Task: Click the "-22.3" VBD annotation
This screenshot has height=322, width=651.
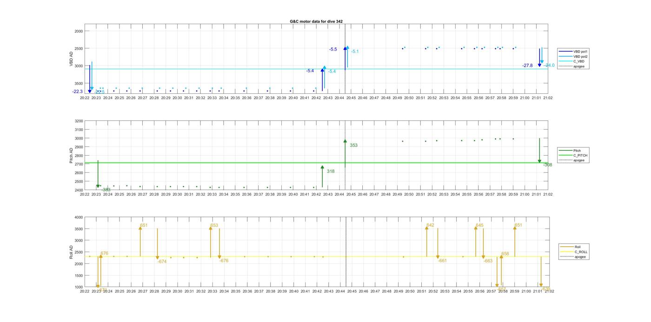Action: [x=77, y=92]
